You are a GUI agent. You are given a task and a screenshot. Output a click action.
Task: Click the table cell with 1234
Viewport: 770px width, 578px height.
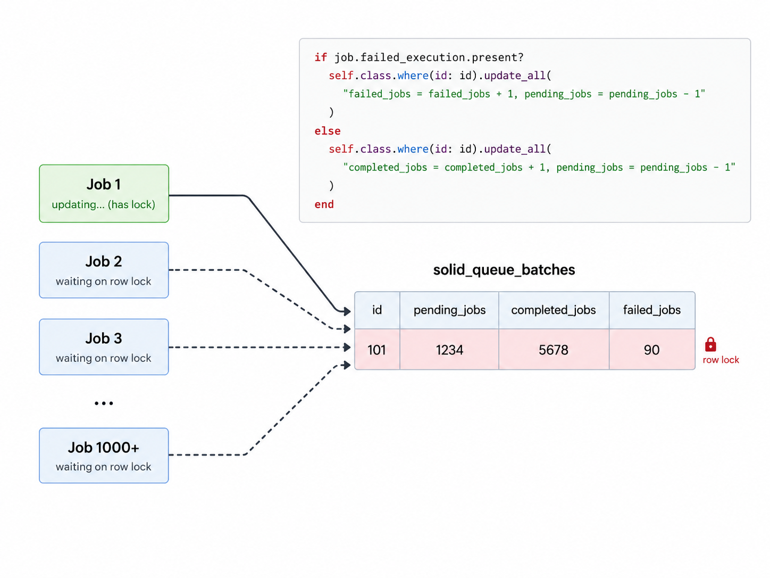[449, 349]
